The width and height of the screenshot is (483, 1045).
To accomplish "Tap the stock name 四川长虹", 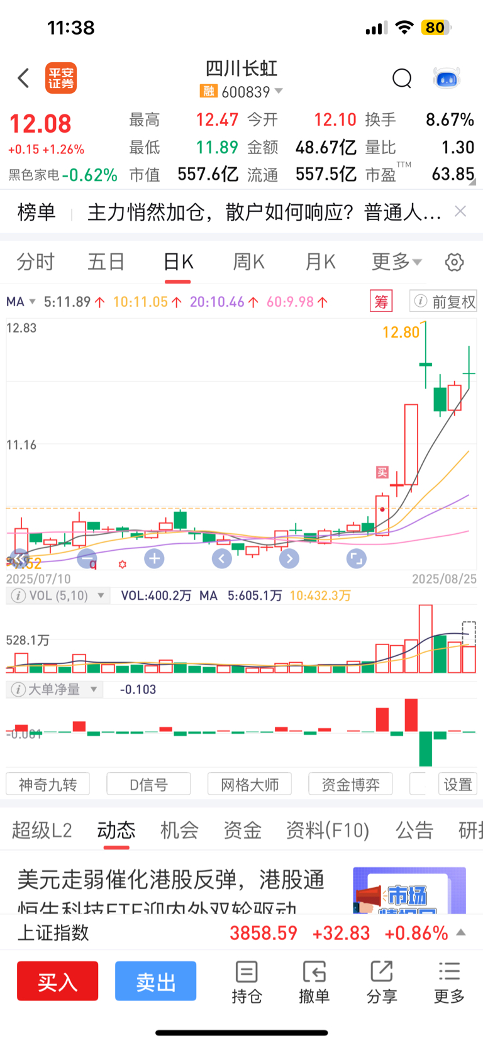I will pos(241,69).
